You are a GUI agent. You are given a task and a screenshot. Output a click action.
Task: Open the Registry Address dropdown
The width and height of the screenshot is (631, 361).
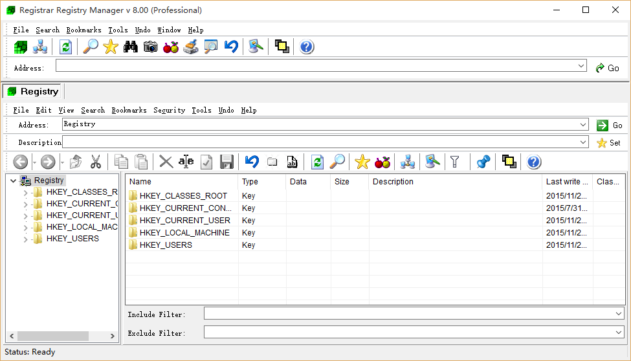[582, 124]
